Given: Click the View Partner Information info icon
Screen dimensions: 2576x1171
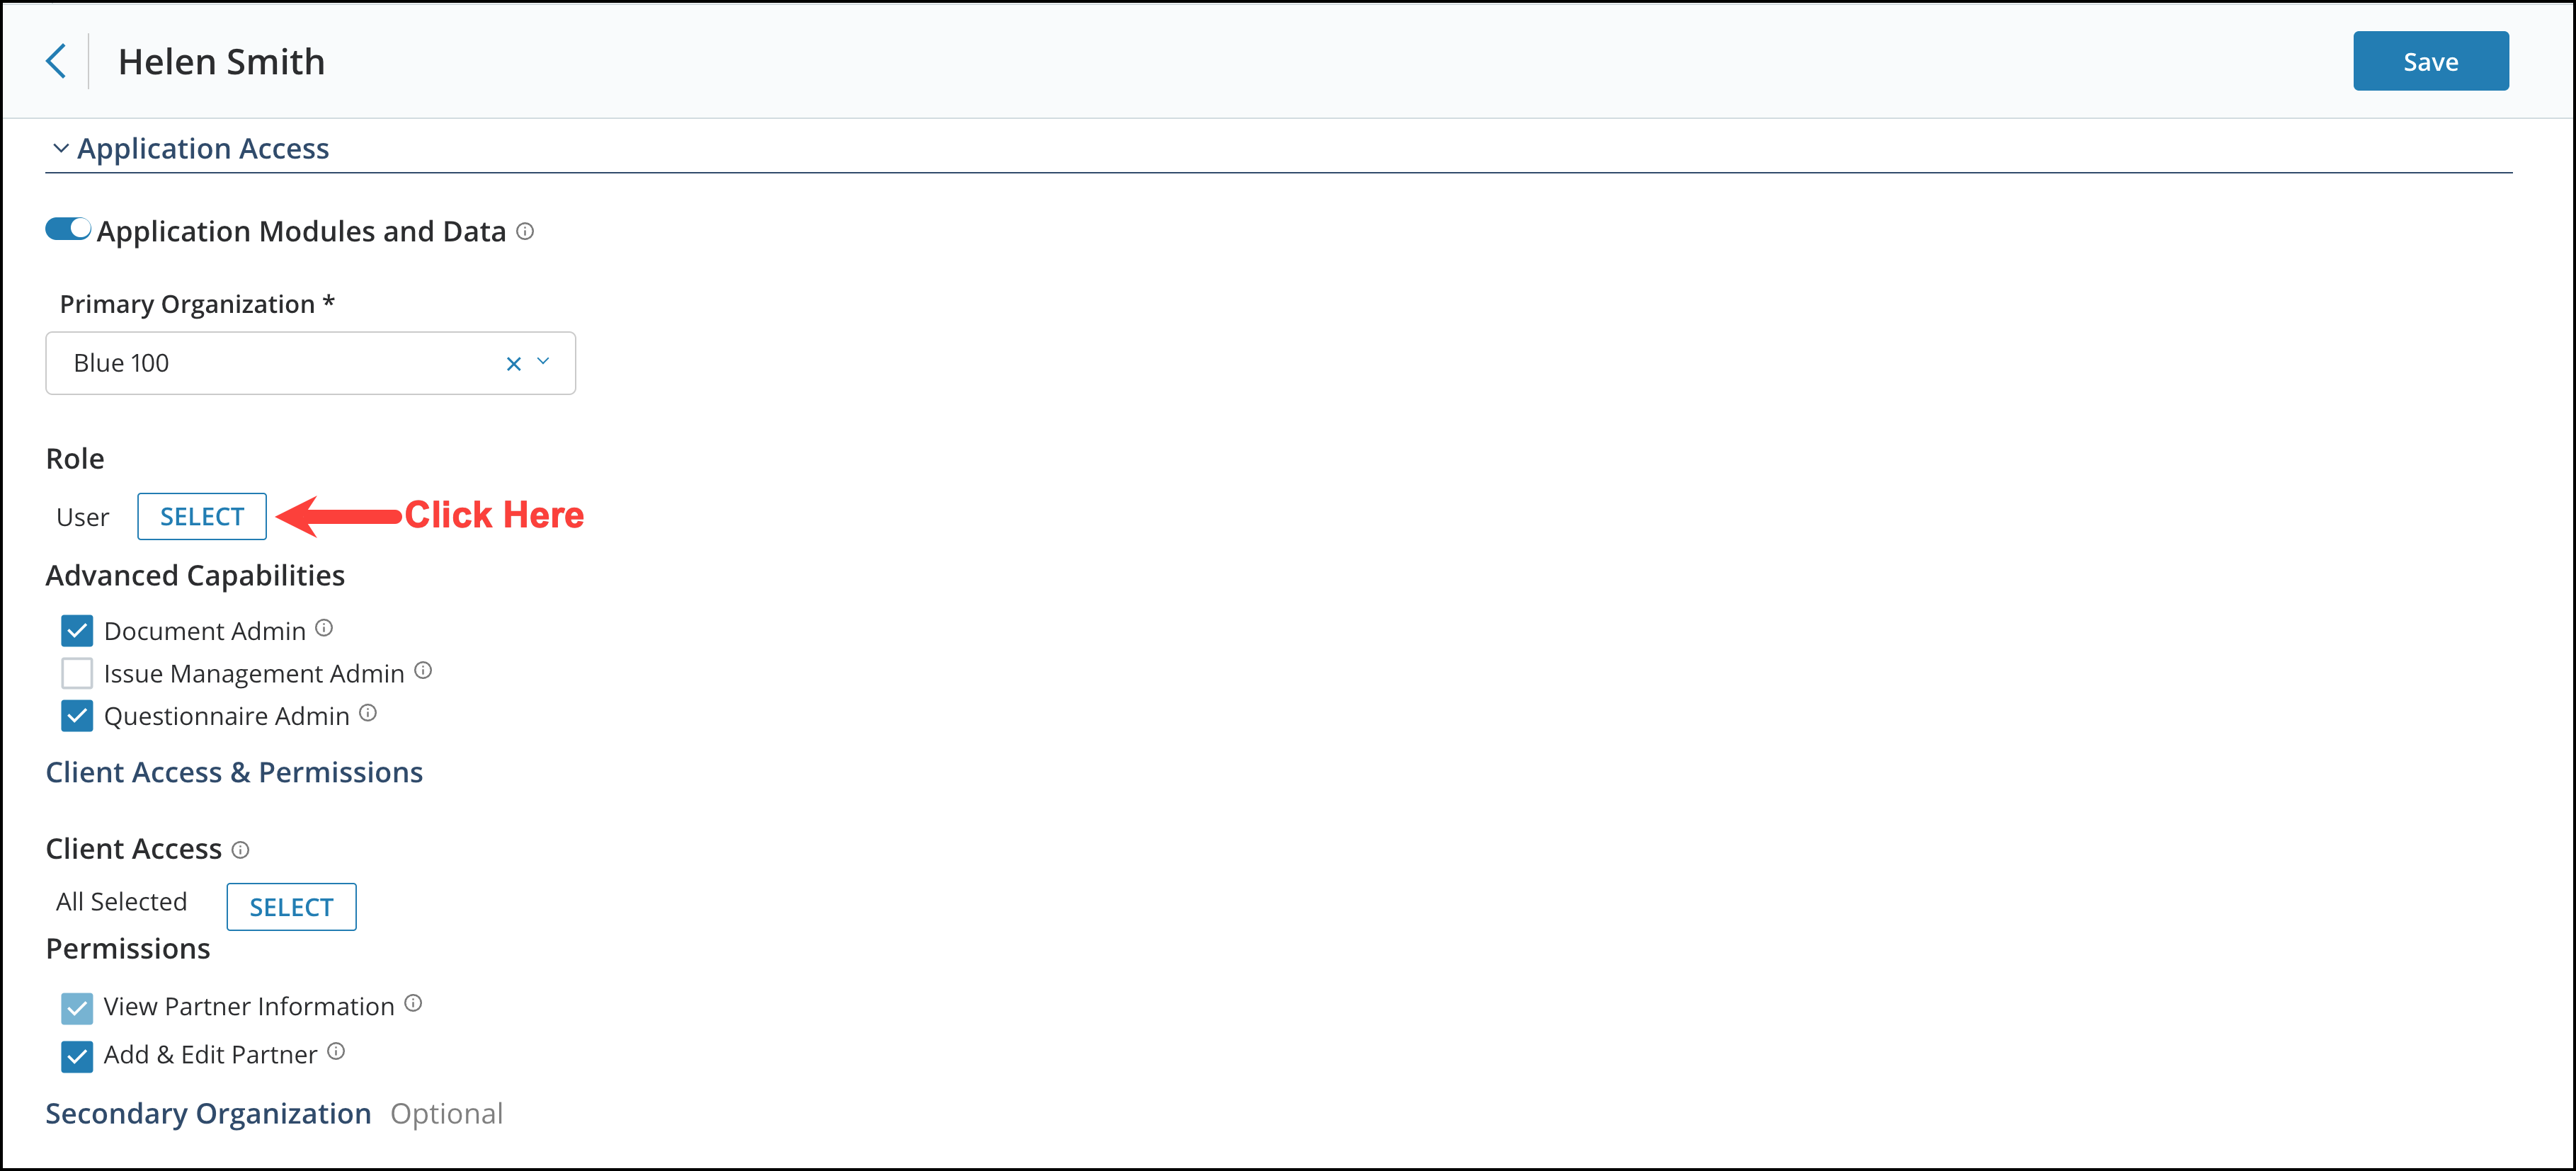Looking at the screenshot, I should 413,1003.
